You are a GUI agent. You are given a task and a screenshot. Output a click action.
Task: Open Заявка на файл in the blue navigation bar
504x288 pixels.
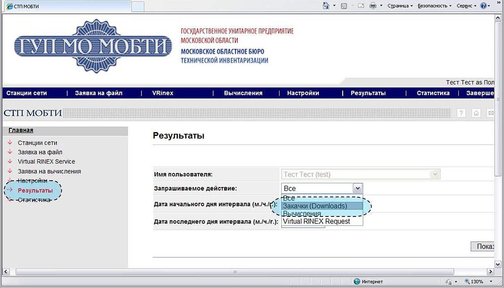[99, 93]
